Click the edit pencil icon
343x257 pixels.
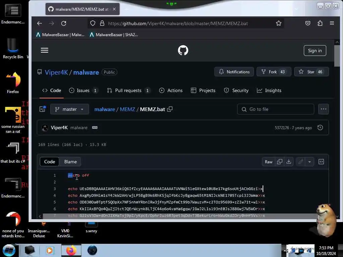pos(300,162)
